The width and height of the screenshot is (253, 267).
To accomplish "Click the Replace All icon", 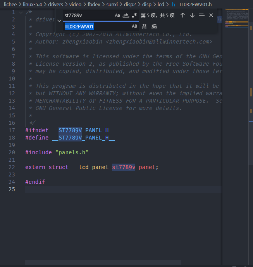I will pyautogui.click(x=154, y=26).
